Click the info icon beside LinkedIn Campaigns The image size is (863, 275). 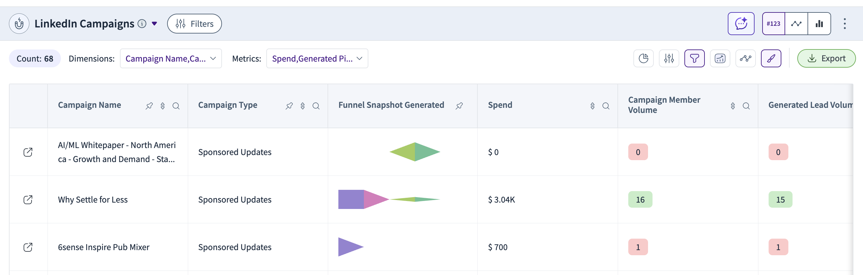[x=142, y=23]
